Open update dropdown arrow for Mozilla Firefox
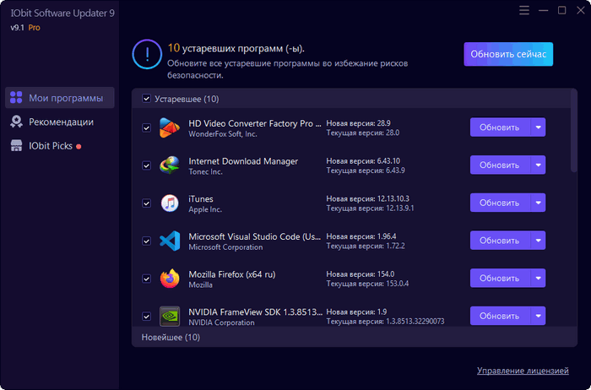The image size is (591, 390). point(539,278)
